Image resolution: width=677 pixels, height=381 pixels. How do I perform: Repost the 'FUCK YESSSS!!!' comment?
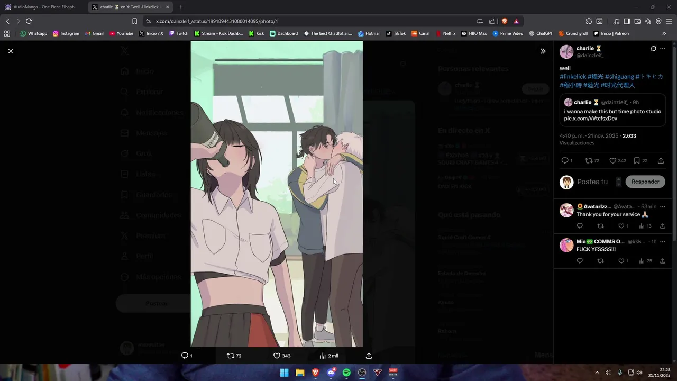click(600, 261)
